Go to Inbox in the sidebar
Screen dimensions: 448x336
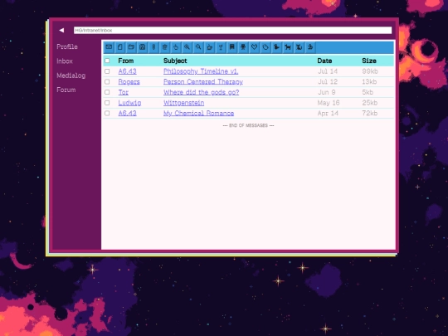tap(65, 61)
